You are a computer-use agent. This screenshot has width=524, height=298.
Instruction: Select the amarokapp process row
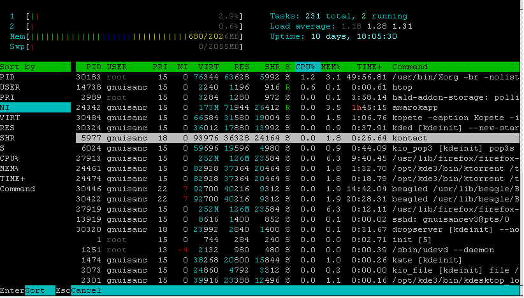coord(298,107)
